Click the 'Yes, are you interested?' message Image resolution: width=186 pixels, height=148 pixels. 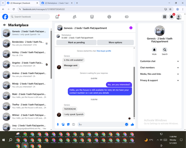pyautogui.click(x=119, y=84)
